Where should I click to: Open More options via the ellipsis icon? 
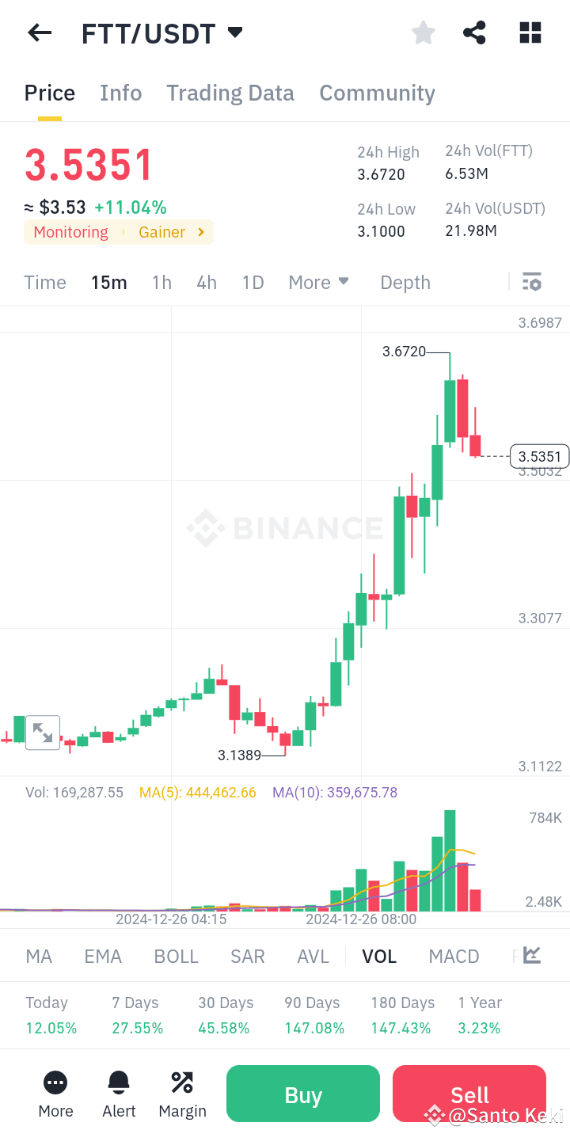(55, 1093)
